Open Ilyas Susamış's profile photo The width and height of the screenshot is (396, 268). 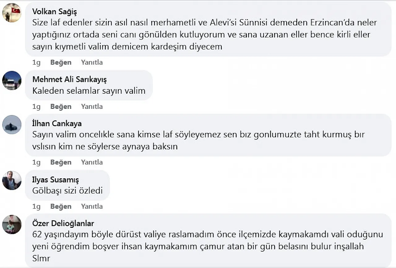pyautogui.click(x=12, y=180)
